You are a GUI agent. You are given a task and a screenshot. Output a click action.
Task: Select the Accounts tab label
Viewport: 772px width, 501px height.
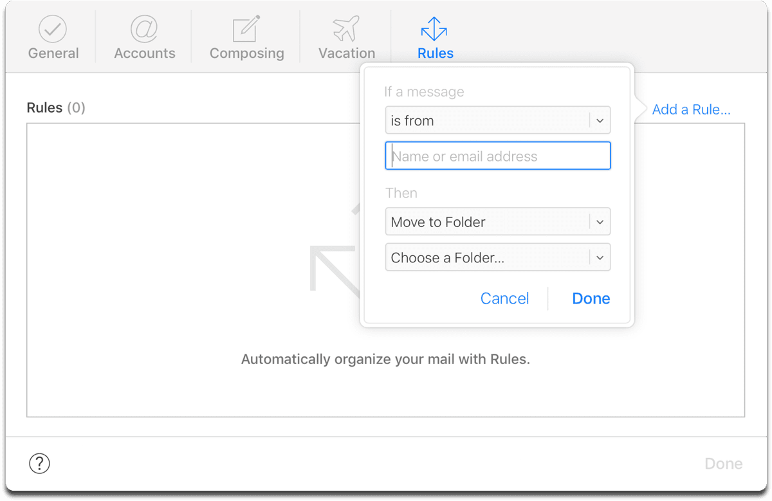(x=145, y=53)
